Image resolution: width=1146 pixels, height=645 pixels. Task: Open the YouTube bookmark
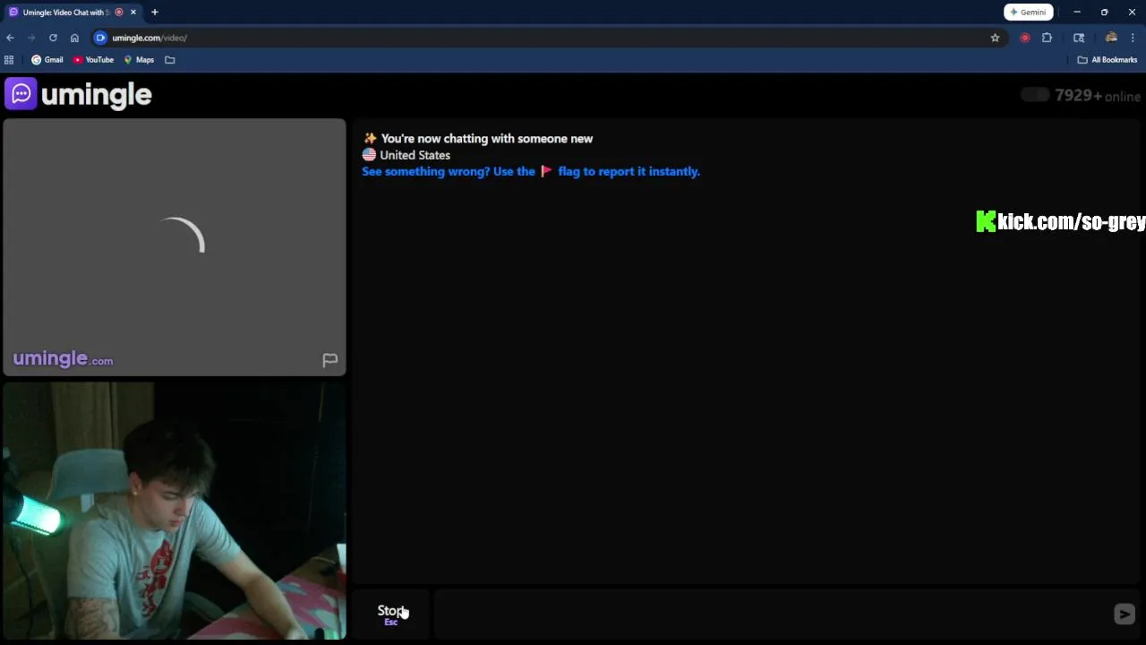(x=93, y=60)
